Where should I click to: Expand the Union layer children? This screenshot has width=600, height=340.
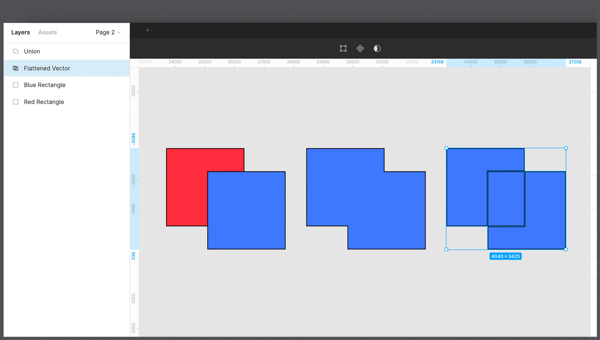[x=8, y=51]
